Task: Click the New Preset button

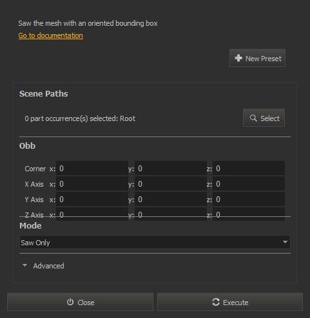Action: [257, 58]
